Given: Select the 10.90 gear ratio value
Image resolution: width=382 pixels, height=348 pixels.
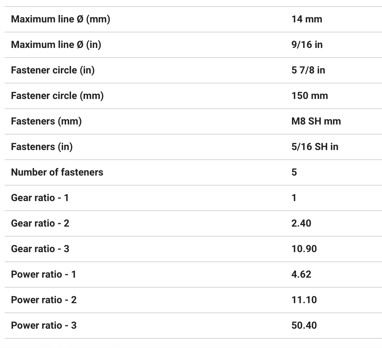Looking at the screenshot, I should (304, 249).
